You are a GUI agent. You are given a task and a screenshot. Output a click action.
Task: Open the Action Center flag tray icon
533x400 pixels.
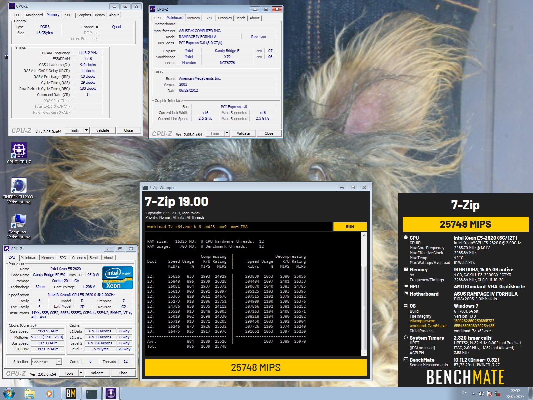coord(490,394)
